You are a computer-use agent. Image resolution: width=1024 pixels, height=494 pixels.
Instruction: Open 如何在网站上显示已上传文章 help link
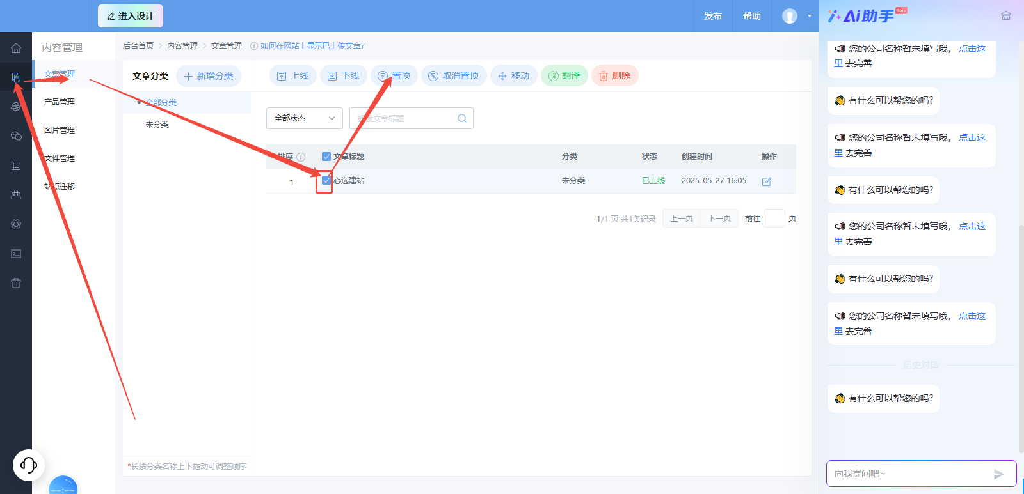click(x=312, y=46)
